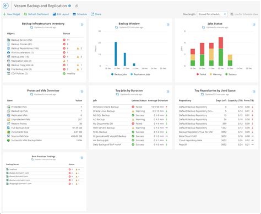Screen dimensions: 261x214
Task: Click the tallest blue bar in Backup Window
Action: (116, 54)
